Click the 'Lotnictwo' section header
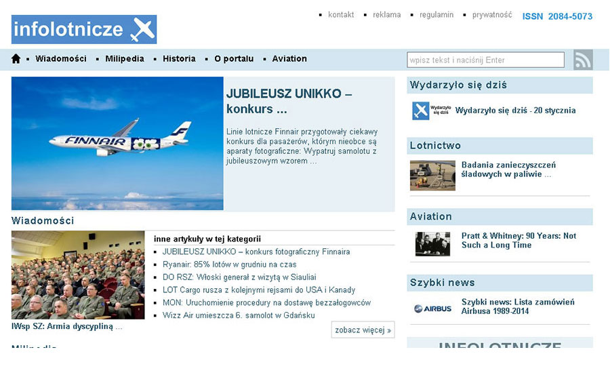The width and height of the screenshot is (610, 373). click(500, 146)
